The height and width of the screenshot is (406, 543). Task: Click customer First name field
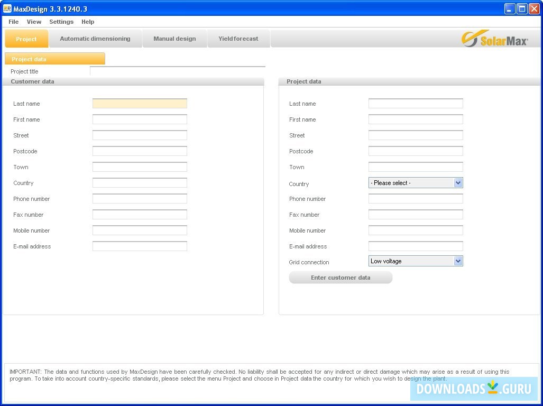tap(140, 119)
